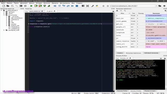Switch to the Файловый менеджер tab
The height and width of the screenshot is (94, 167).
click(151, 53)
